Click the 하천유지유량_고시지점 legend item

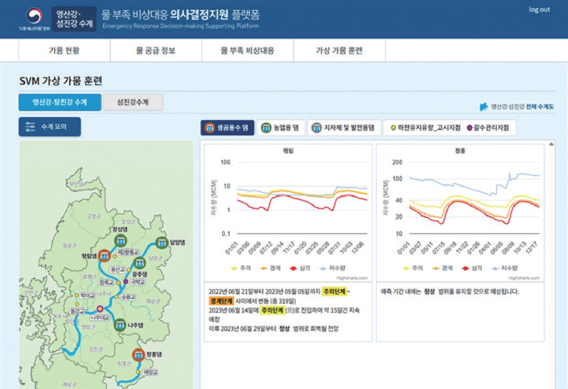[426, 128]
